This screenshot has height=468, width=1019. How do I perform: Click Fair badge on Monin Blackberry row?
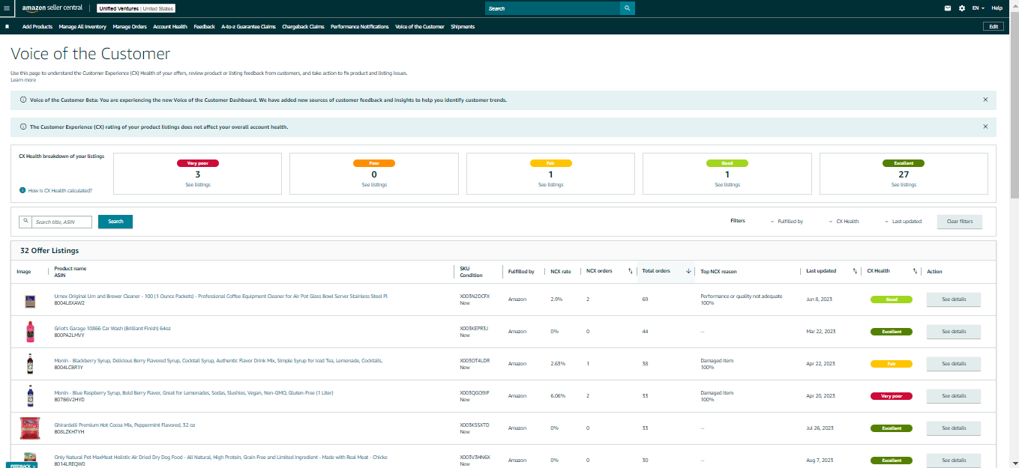(892, 364)
